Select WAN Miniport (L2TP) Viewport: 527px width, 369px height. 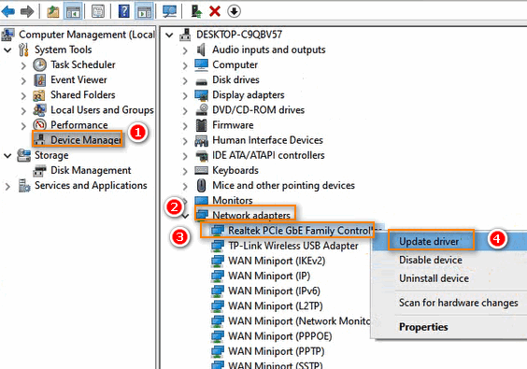[x=276, y=306]
